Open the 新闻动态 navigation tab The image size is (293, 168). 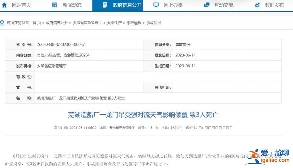(72, 5)
